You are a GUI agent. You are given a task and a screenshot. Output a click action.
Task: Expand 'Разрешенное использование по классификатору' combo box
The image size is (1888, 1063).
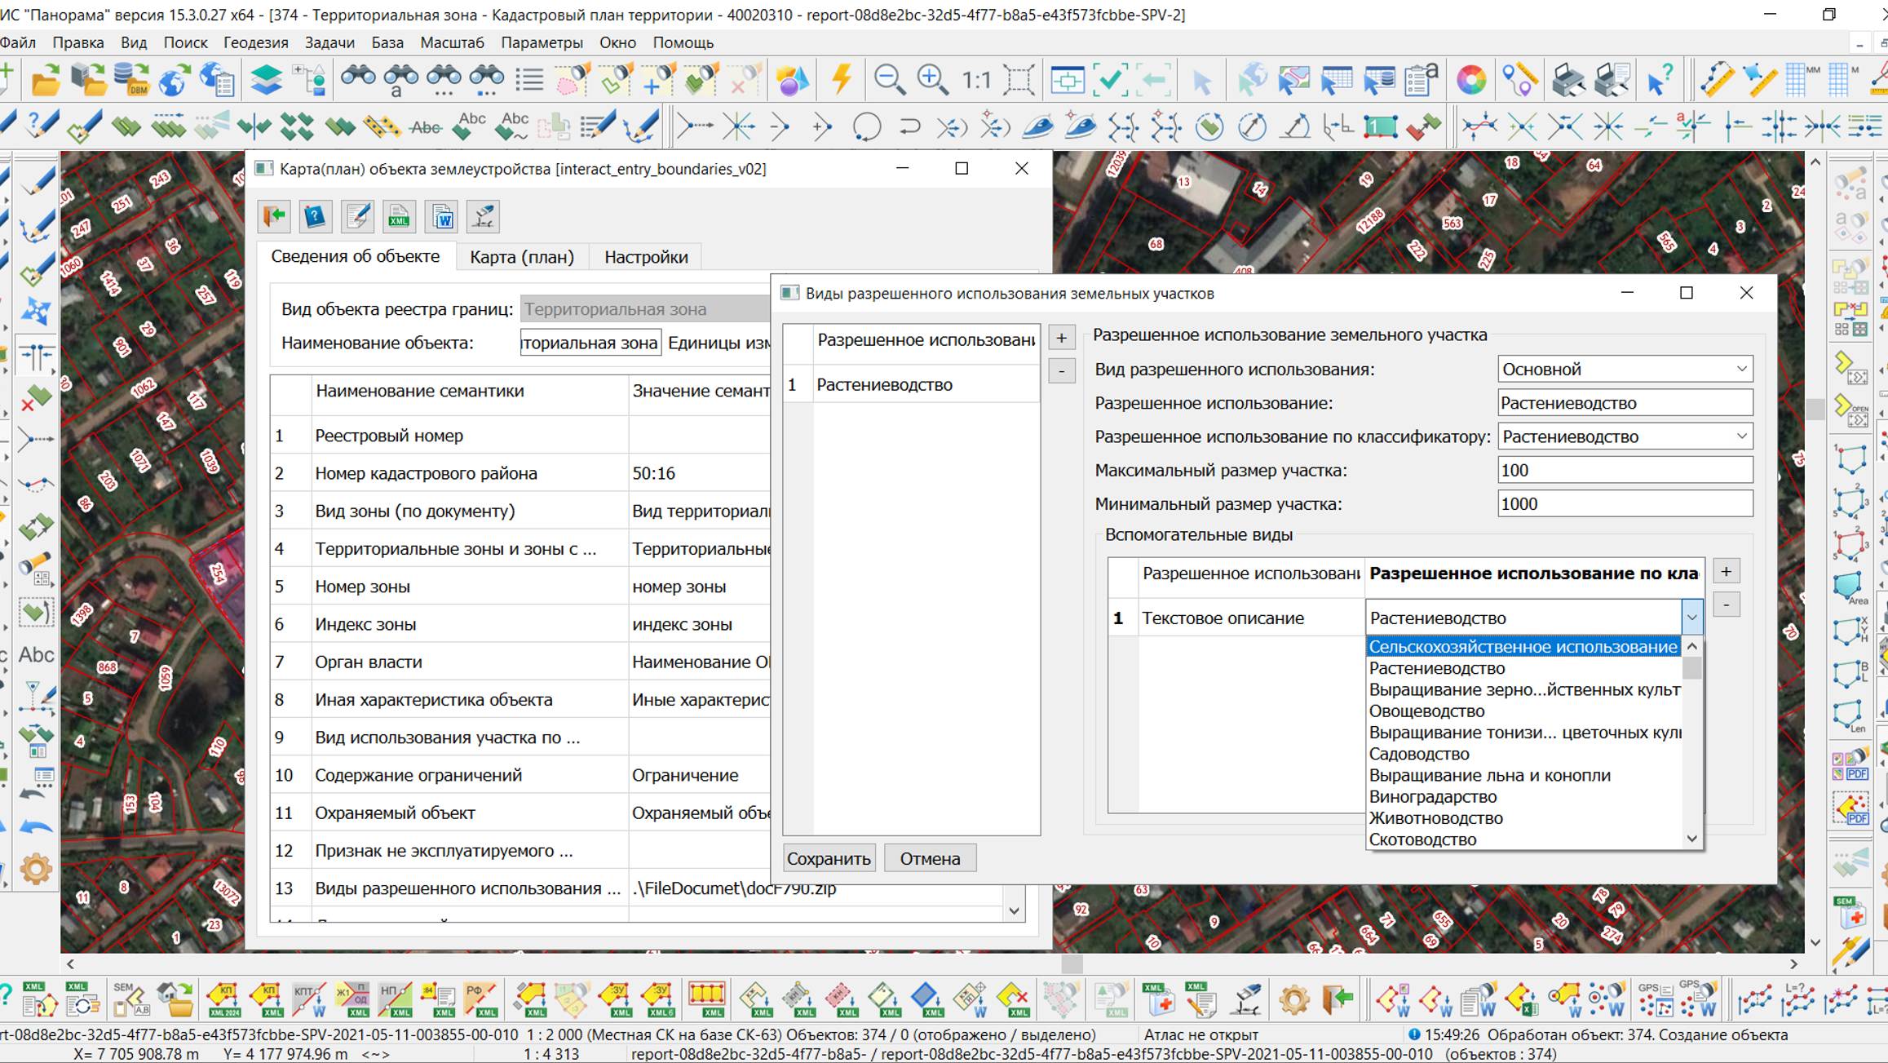1741,436
